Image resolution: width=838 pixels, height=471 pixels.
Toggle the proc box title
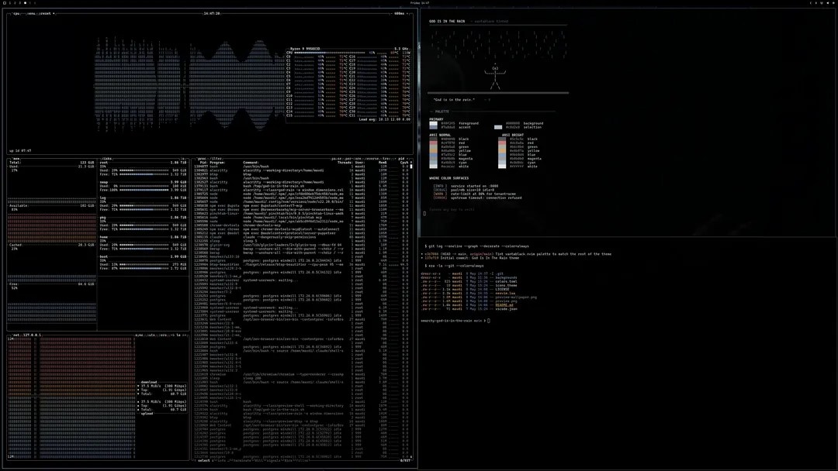pos(202,159)
